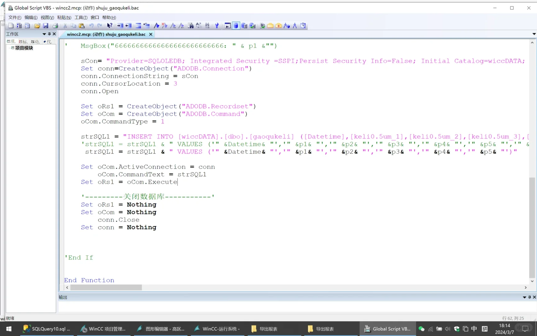
Task: Open a file with the folder icon
Action: click(37, 26)
